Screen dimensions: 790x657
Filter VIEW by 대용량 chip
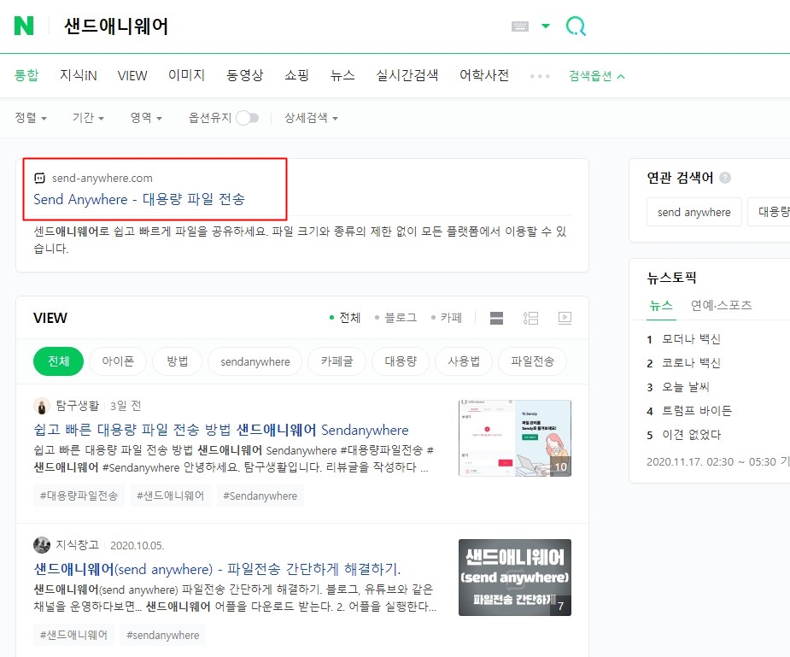pos(401,361)
